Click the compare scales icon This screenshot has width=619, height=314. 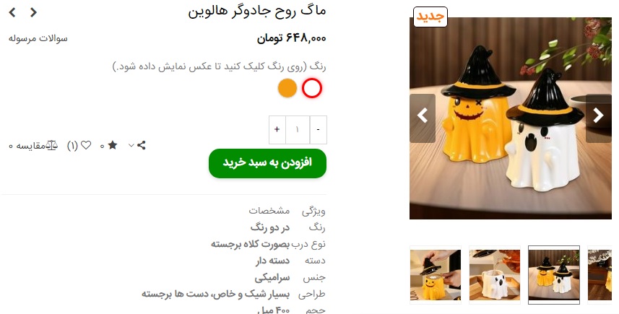tap(52, 146)
